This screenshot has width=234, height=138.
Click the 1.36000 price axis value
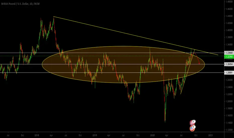(x=229, y=44)
